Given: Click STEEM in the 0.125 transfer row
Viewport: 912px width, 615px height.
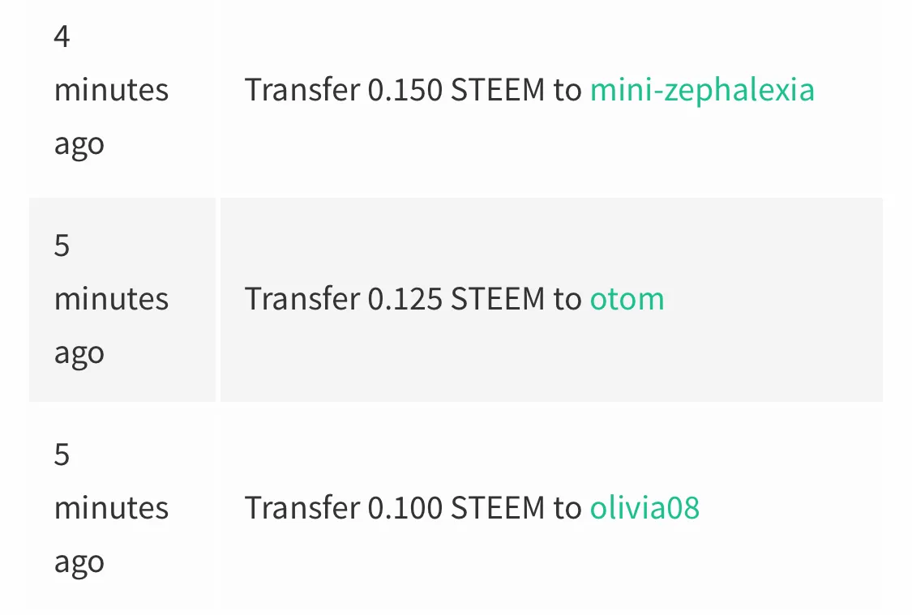Looking at the screenshot, I should 498,299.
